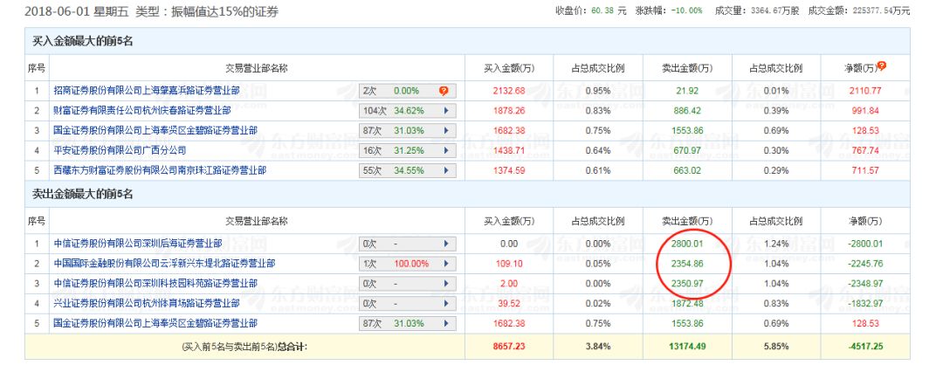Image resolution: width=943 pixels, height=365 pixels.
Task: Select net amount 711.57
Action: coord(864,171)
